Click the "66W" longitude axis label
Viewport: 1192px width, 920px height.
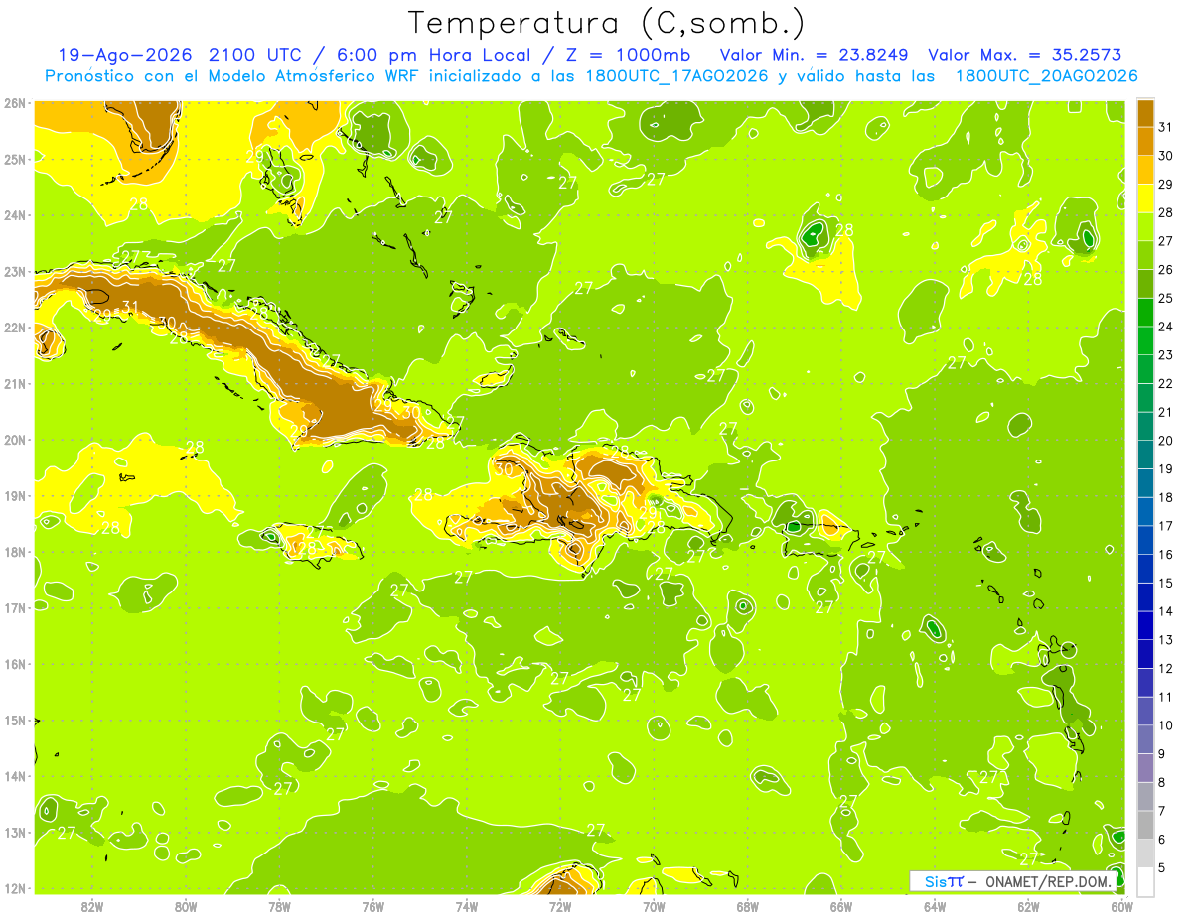pyautogui.click(x=840, y=905)
